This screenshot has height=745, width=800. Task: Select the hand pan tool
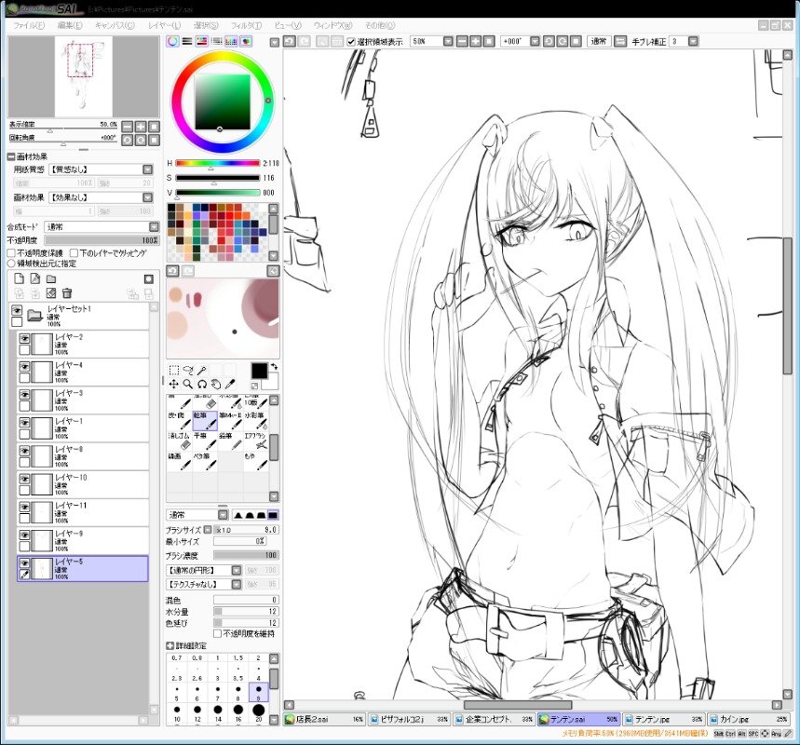[x=216, y=384]
